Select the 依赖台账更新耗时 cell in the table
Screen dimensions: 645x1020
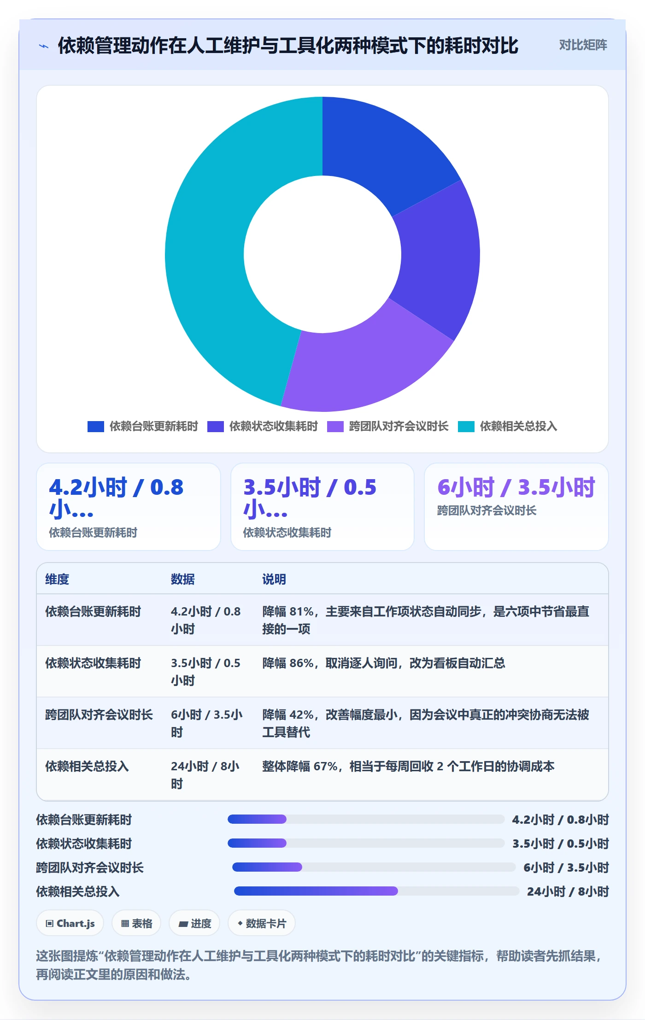(x=93, y=611)
